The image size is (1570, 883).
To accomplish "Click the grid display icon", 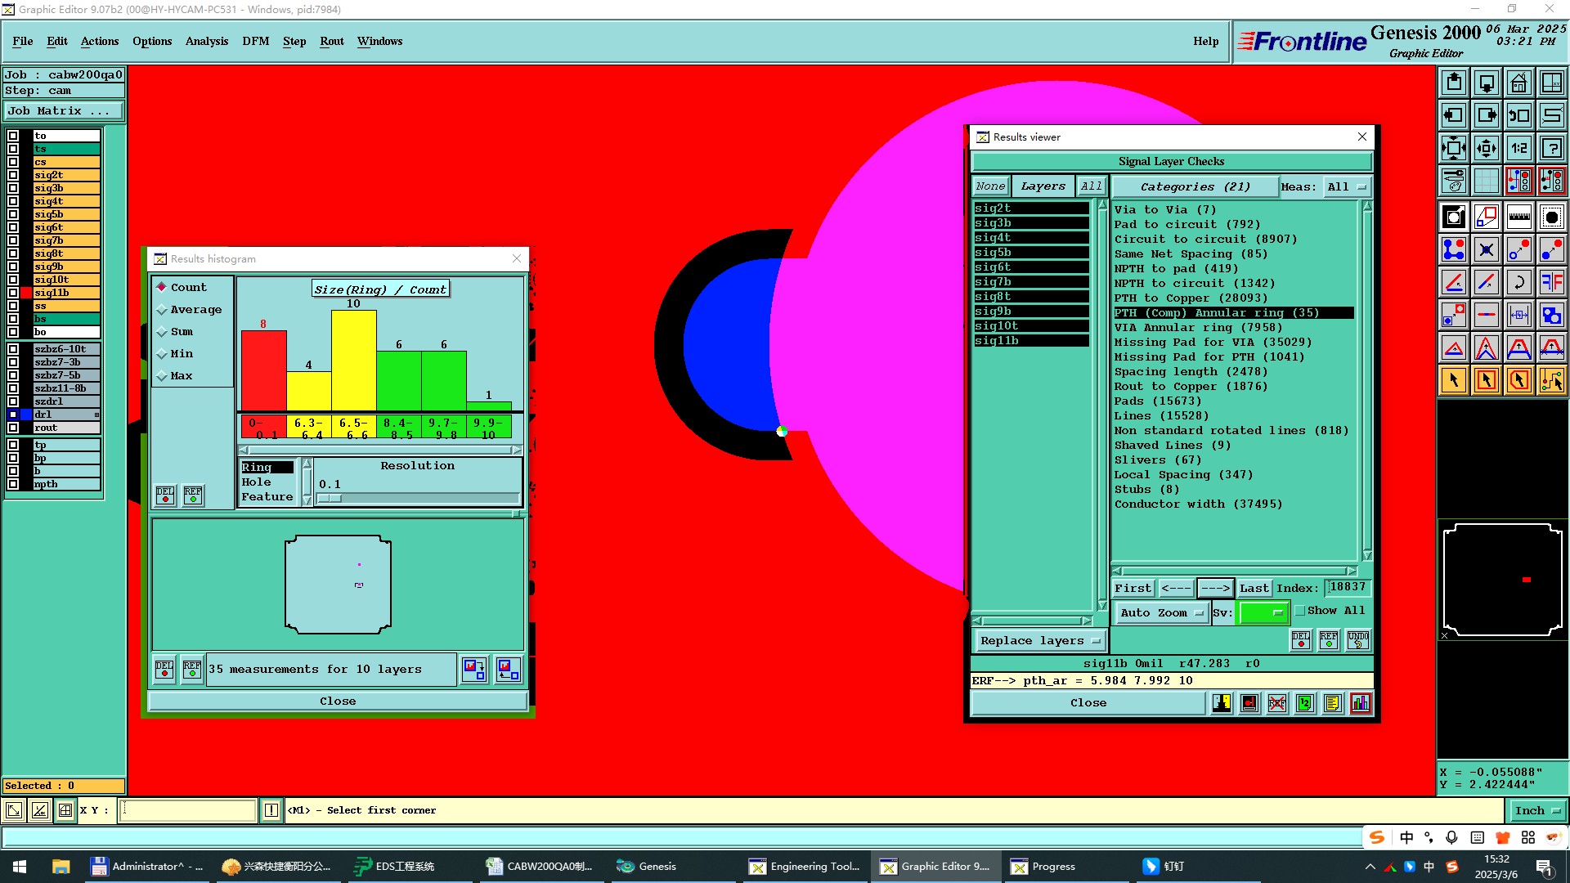I will point(1486,181).
